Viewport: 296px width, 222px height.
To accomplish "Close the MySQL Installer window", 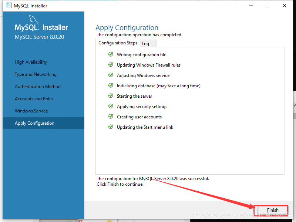I will coord(285,6).
